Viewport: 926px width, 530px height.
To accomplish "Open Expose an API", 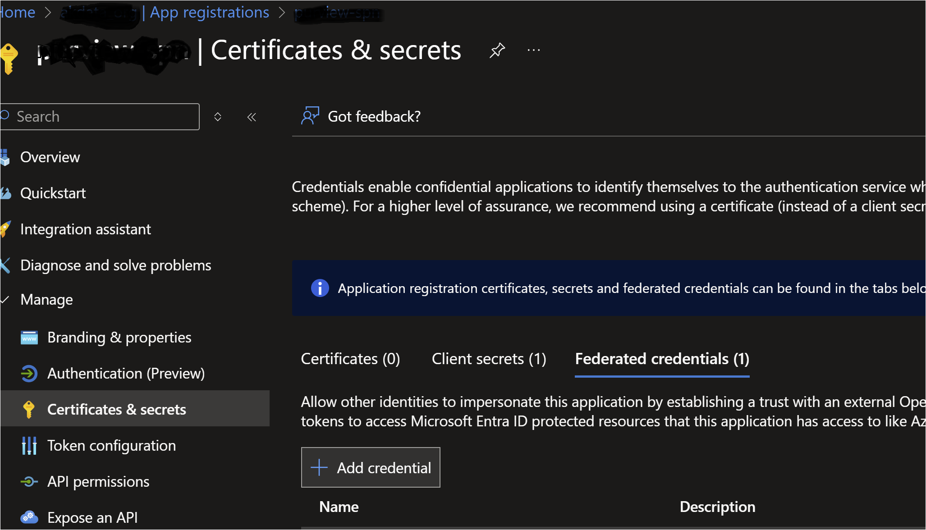I will [x=92, y=517].
